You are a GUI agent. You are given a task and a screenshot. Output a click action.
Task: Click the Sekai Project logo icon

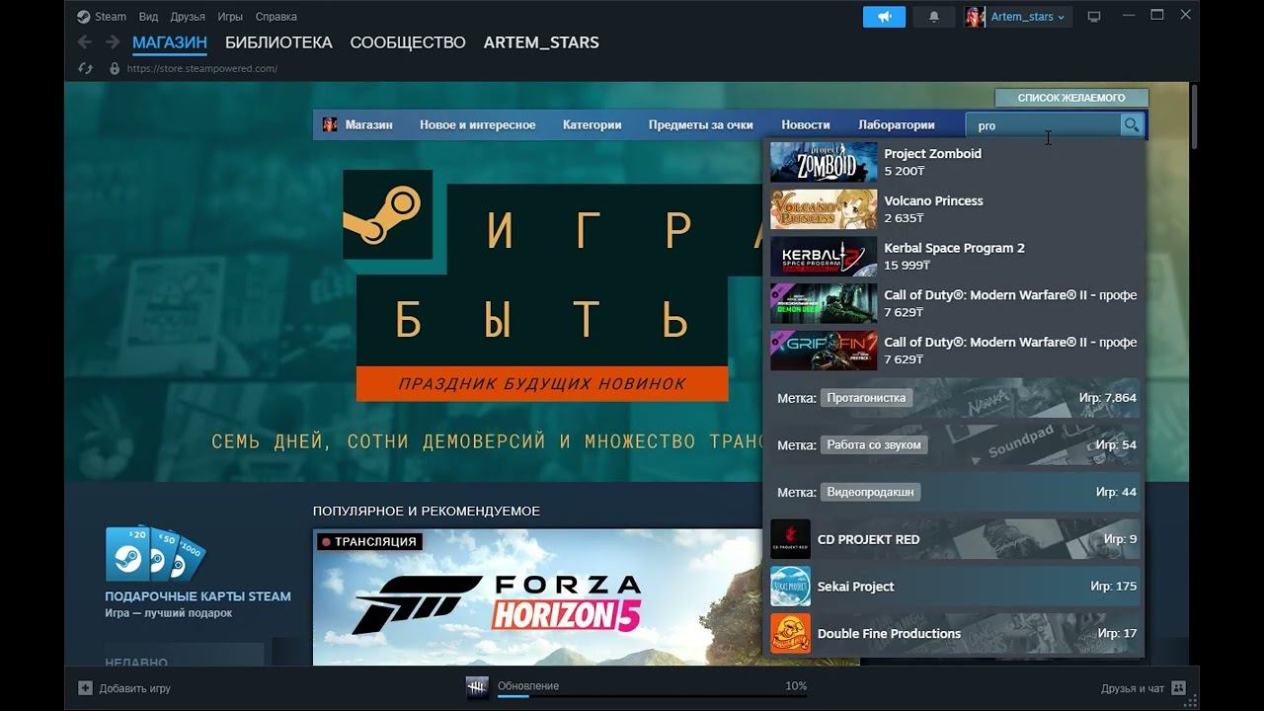coord(790,586)
